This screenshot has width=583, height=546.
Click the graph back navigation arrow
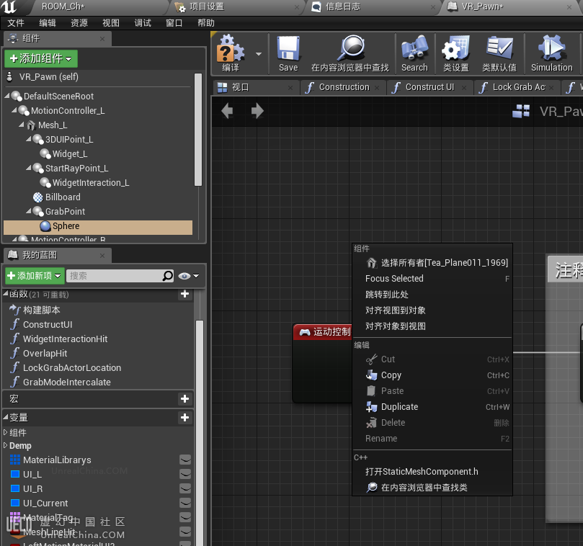coord(227,111)
